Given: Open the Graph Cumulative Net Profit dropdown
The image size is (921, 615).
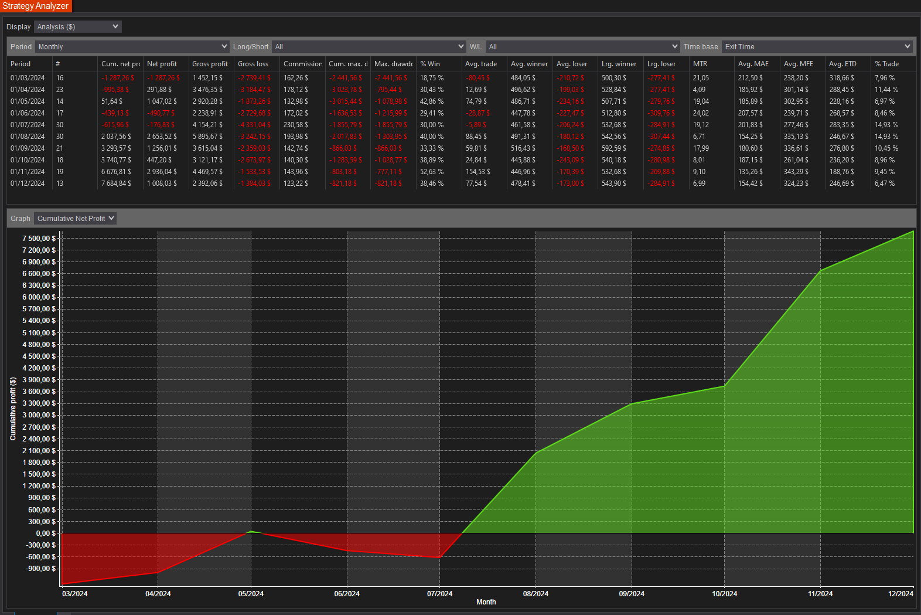Looking at the screenshot, I should (x=75, y=219).
